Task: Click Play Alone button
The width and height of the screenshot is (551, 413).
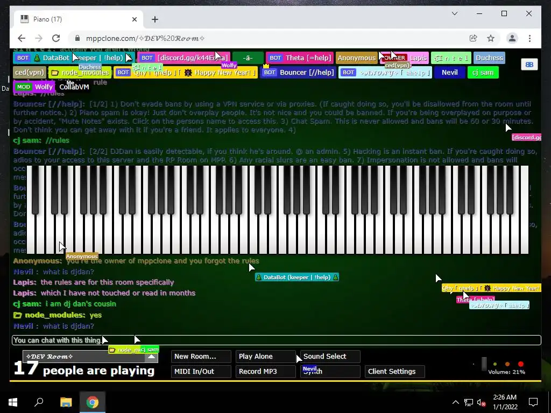Action: point(266,357)
